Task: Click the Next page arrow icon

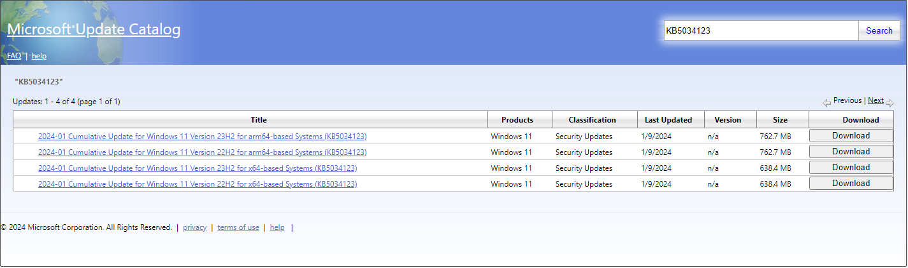Action: 890,102
